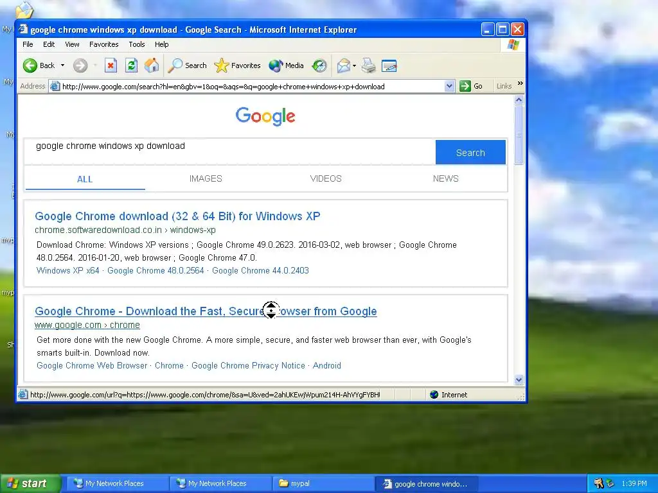658x493 pixels.
Task: Click the Google search query field
Action: tap(230, 151)
